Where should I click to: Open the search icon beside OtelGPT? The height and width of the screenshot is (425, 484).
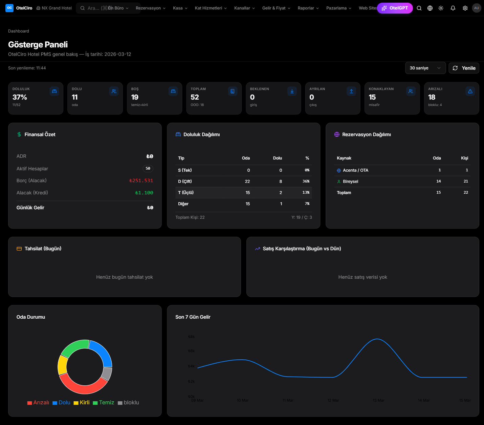[x=419, y=8]
